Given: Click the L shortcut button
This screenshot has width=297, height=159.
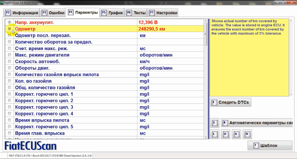Looking at the screenshot, I should click(215, 134).
